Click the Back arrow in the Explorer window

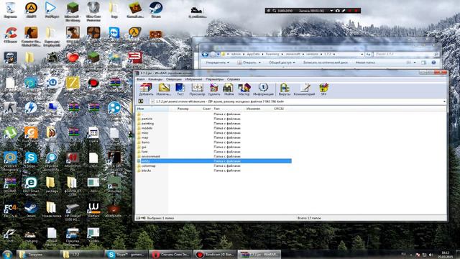[x=205, y=55]
